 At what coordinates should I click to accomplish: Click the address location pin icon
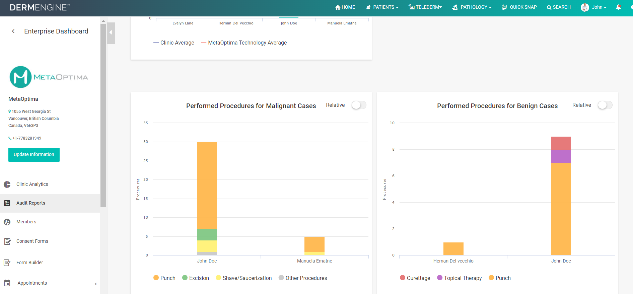pyautogui.click(x=10, y=112)
